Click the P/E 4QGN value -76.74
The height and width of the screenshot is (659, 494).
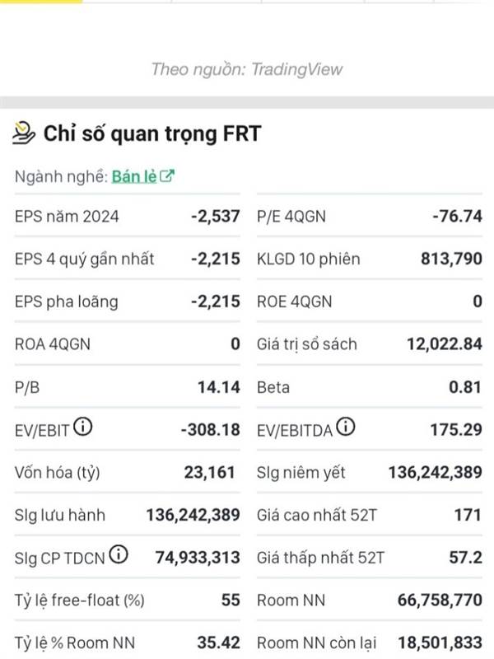[x=458, y=216]
